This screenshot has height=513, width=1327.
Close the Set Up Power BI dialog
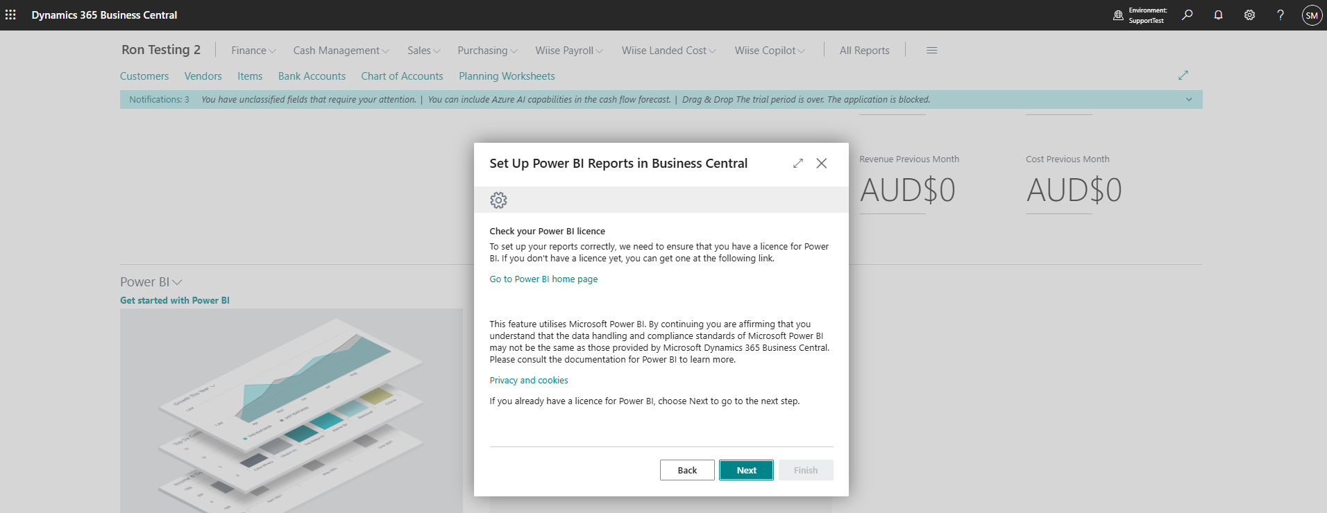point(822,163)
